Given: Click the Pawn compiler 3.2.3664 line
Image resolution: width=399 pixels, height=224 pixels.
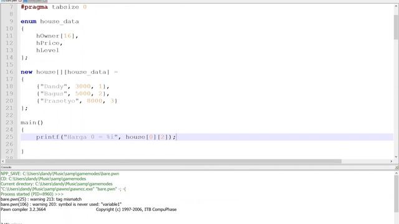Looking at the screenshot, I should [x=23, y=209].
